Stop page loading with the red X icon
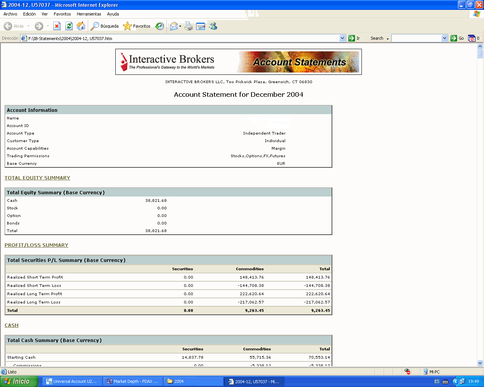This screenshot has width=484, height=387. tap(57, 26)
